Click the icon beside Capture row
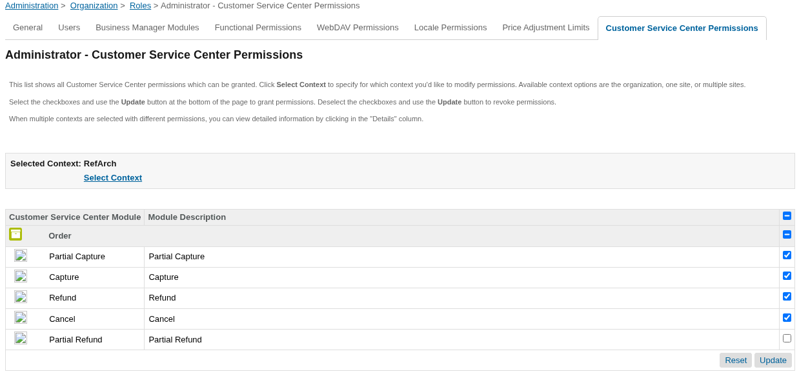Viewport: 799px width, 376px height. point(21,277)
